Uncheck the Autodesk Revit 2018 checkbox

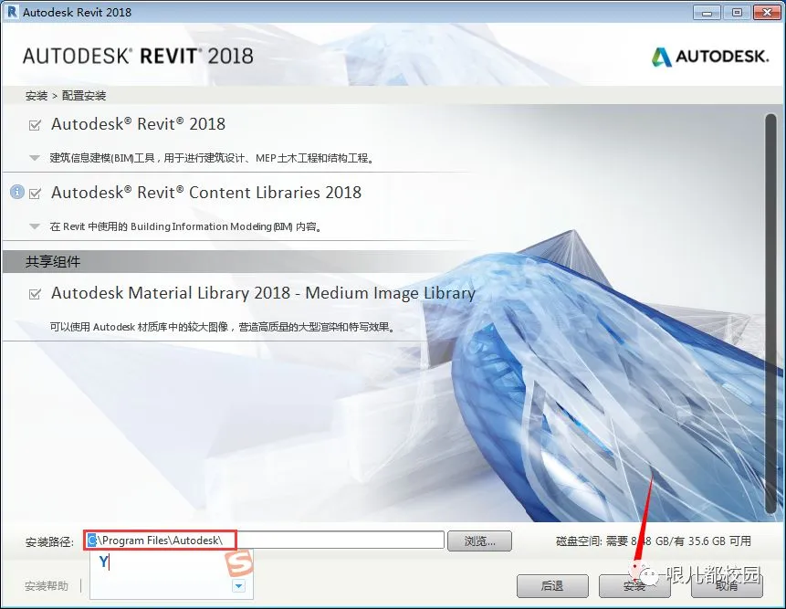[35, 125]
